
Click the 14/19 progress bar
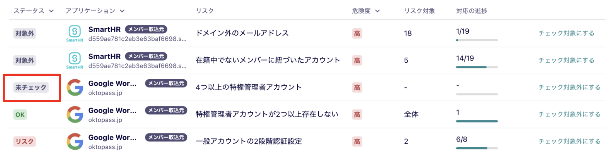click(x=477, y=67)
